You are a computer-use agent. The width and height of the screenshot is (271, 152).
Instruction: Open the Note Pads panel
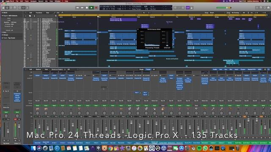click(x=261, y=8)
